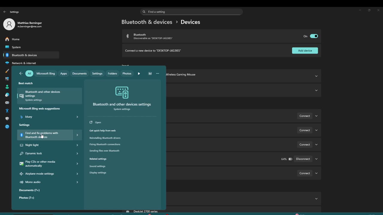
Task: Open Sending files over Bluetooth link
Action: click(104, 151)
